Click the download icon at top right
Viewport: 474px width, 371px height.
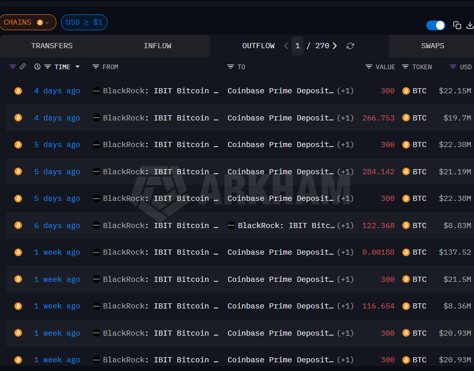470,26
